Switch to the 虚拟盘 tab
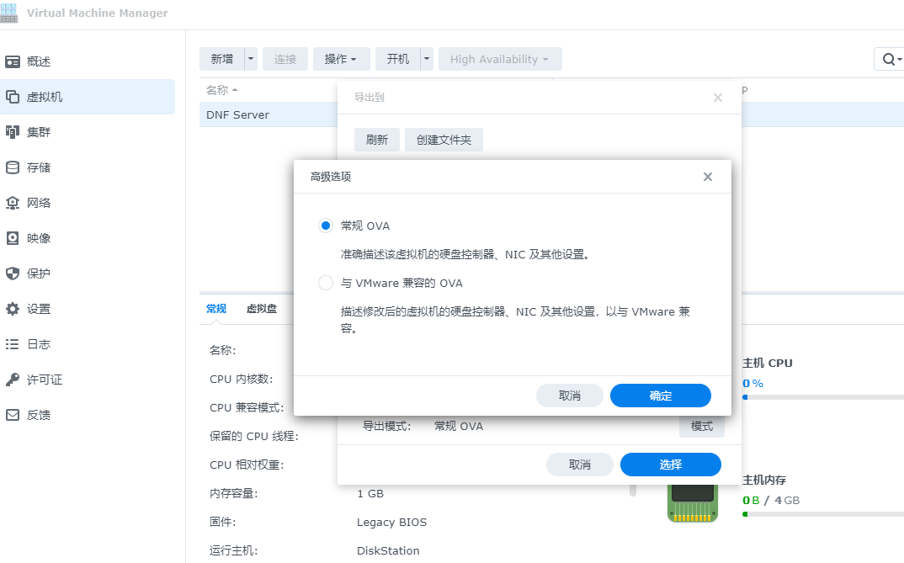 coord(261,309)
